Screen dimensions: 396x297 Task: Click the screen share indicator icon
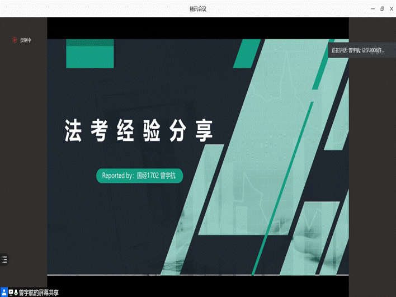[10, 293]
